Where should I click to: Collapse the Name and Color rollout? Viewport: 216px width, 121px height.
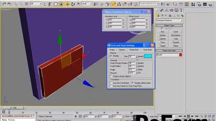point(169,51)
